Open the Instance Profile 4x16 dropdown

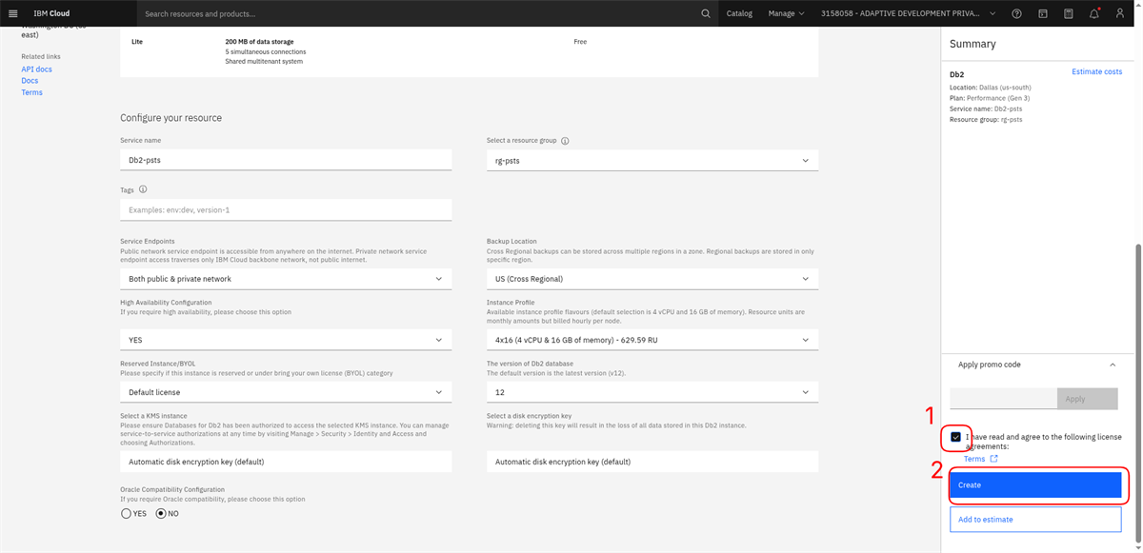652,340
